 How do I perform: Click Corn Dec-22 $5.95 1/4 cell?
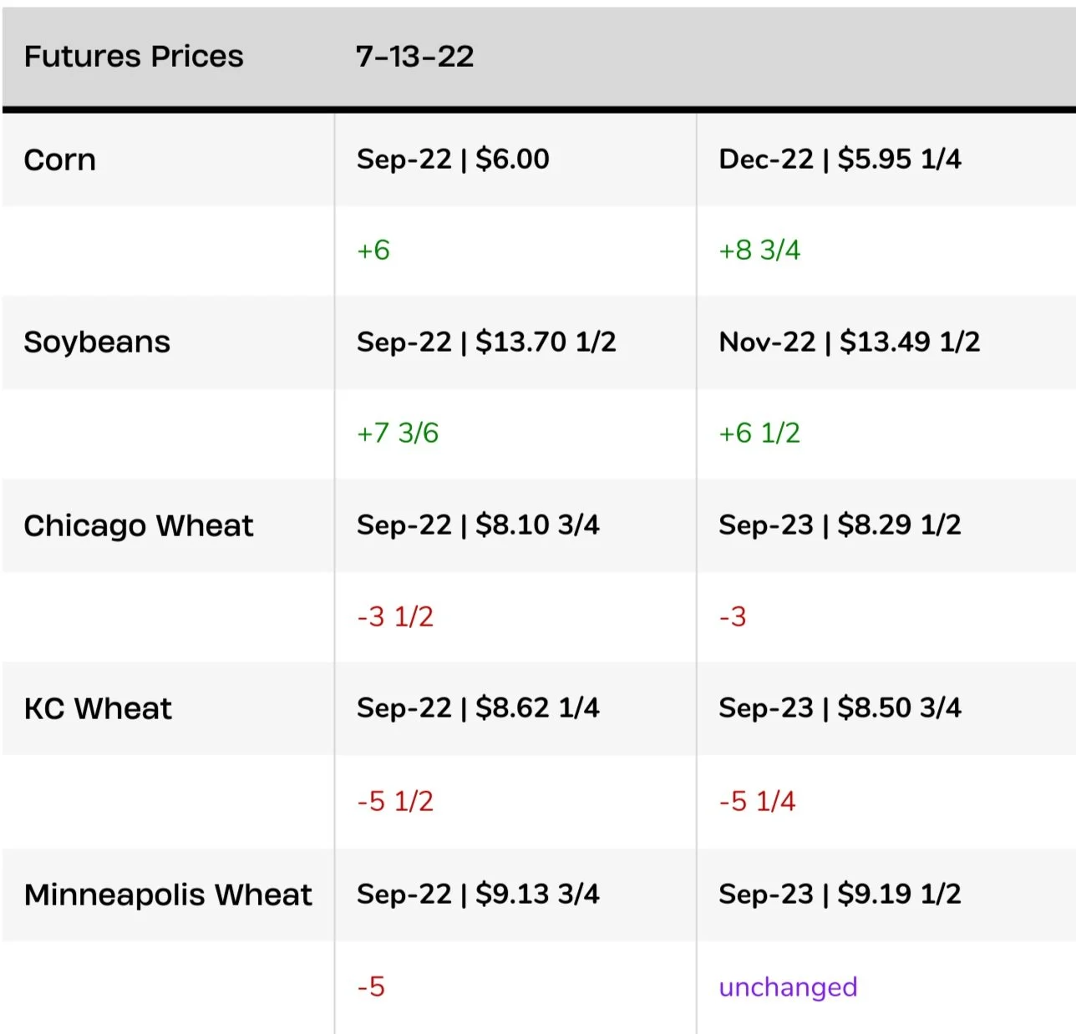[x=840, y=159]
